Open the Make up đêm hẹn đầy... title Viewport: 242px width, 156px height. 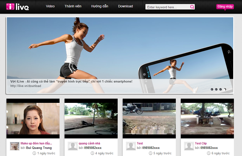click(x=36, y=143)
